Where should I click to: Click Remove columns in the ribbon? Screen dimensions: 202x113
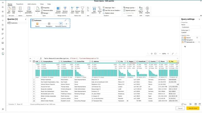coord(65,10)
